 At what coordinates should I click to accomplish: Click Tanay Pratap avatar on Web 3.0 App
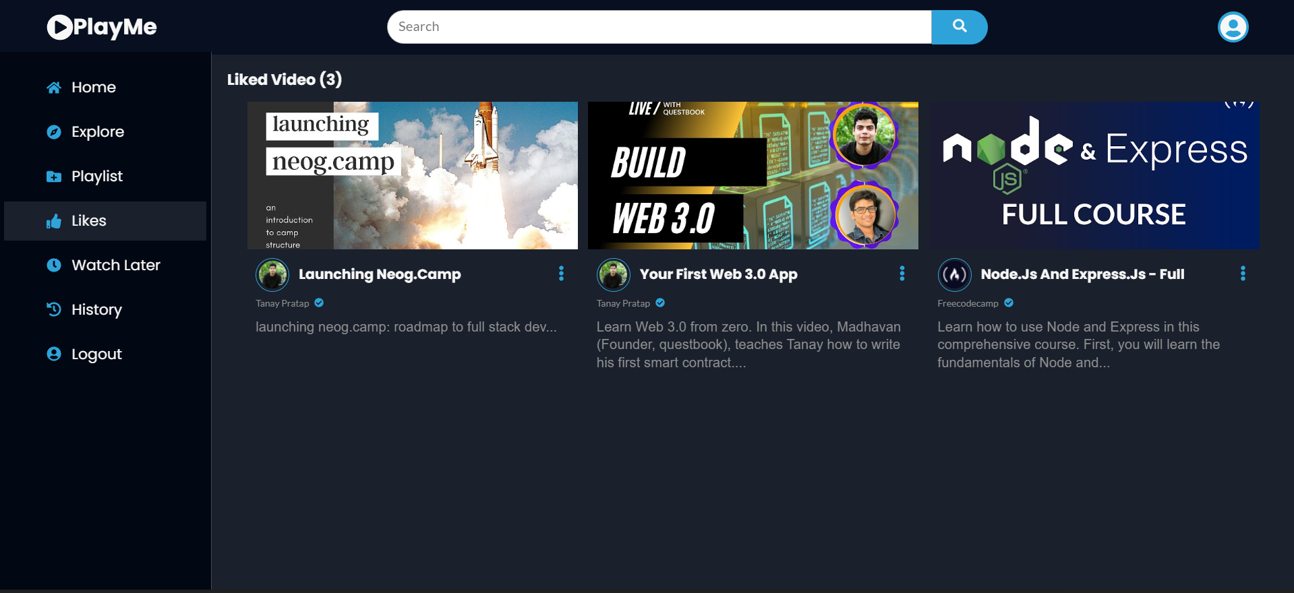click(614, 275)
